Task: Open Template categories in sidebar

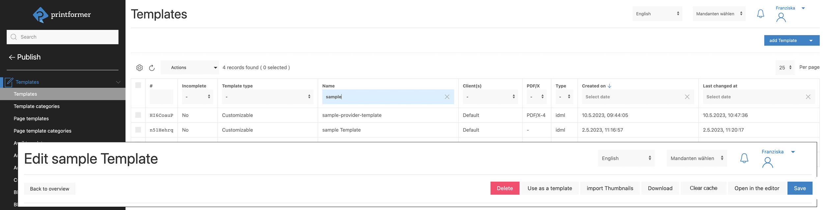Action: 37,106
